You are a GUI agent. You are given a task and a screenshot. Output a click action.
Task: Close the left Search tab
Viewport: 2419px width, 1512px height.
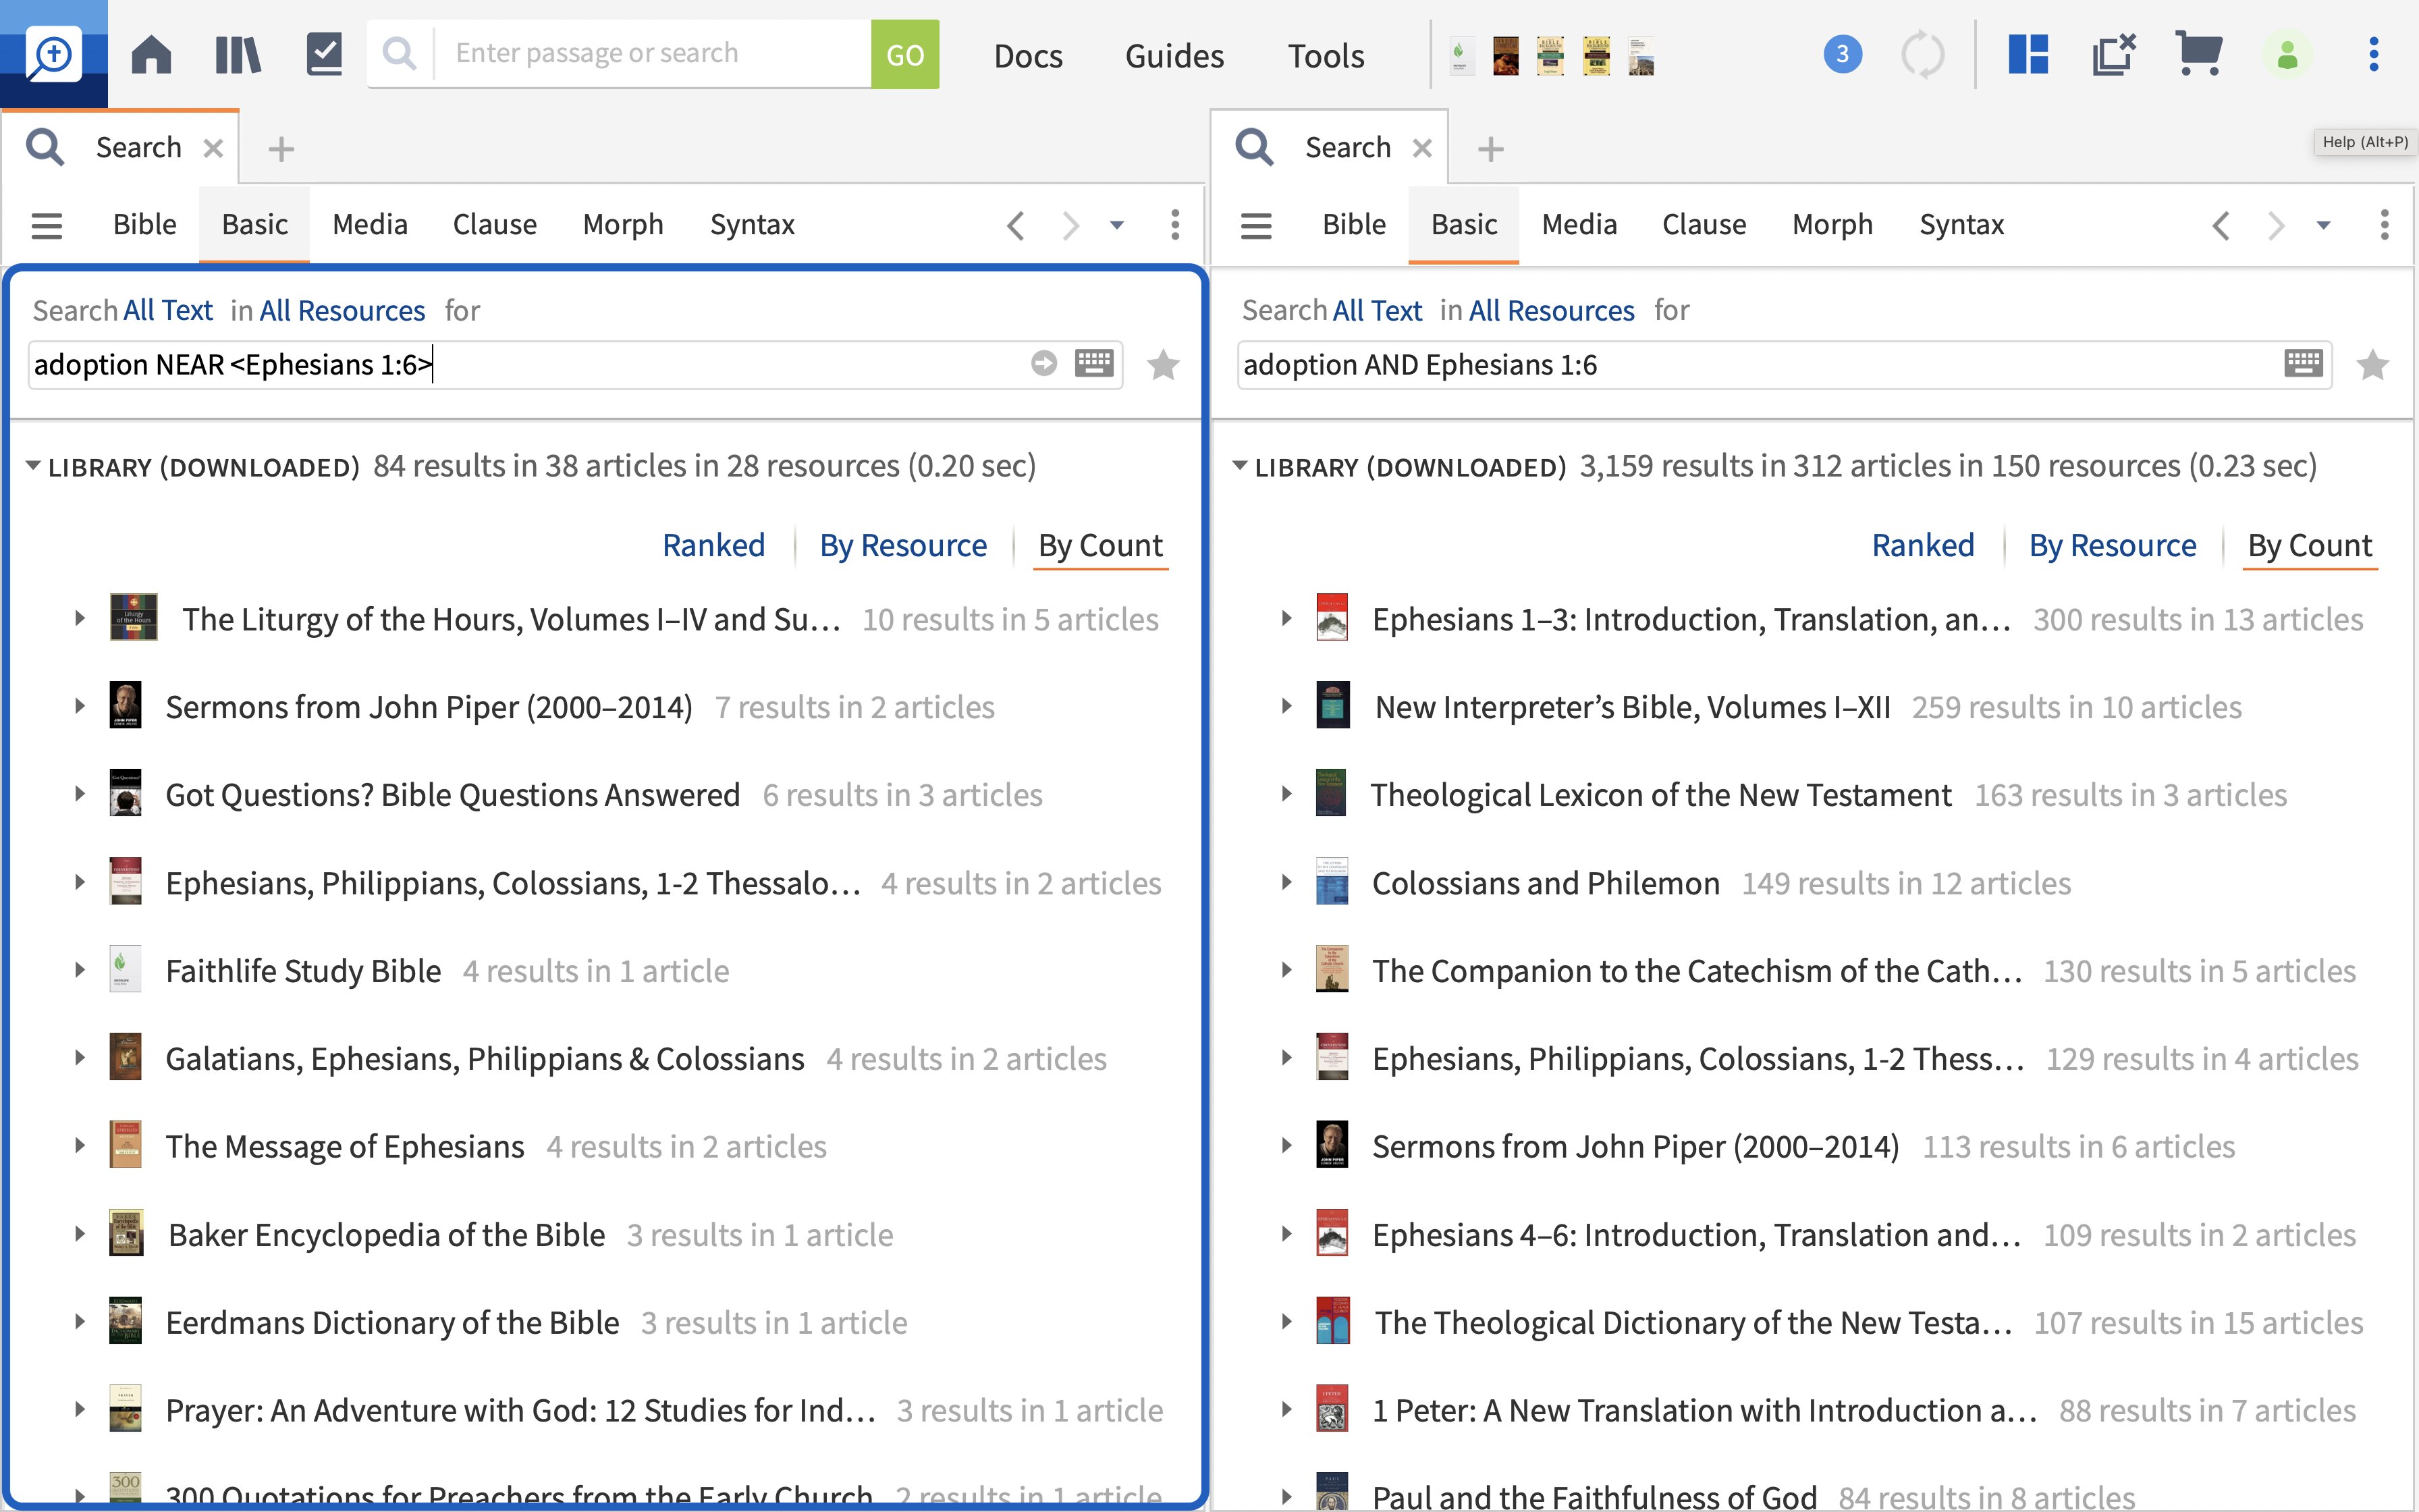[213, 149]
